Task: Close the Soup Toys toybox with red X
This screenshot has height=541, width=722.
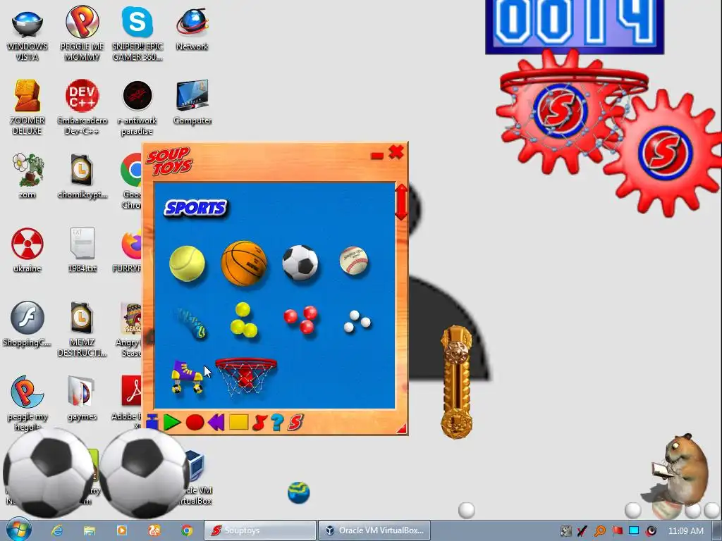Action: point(396,152)
